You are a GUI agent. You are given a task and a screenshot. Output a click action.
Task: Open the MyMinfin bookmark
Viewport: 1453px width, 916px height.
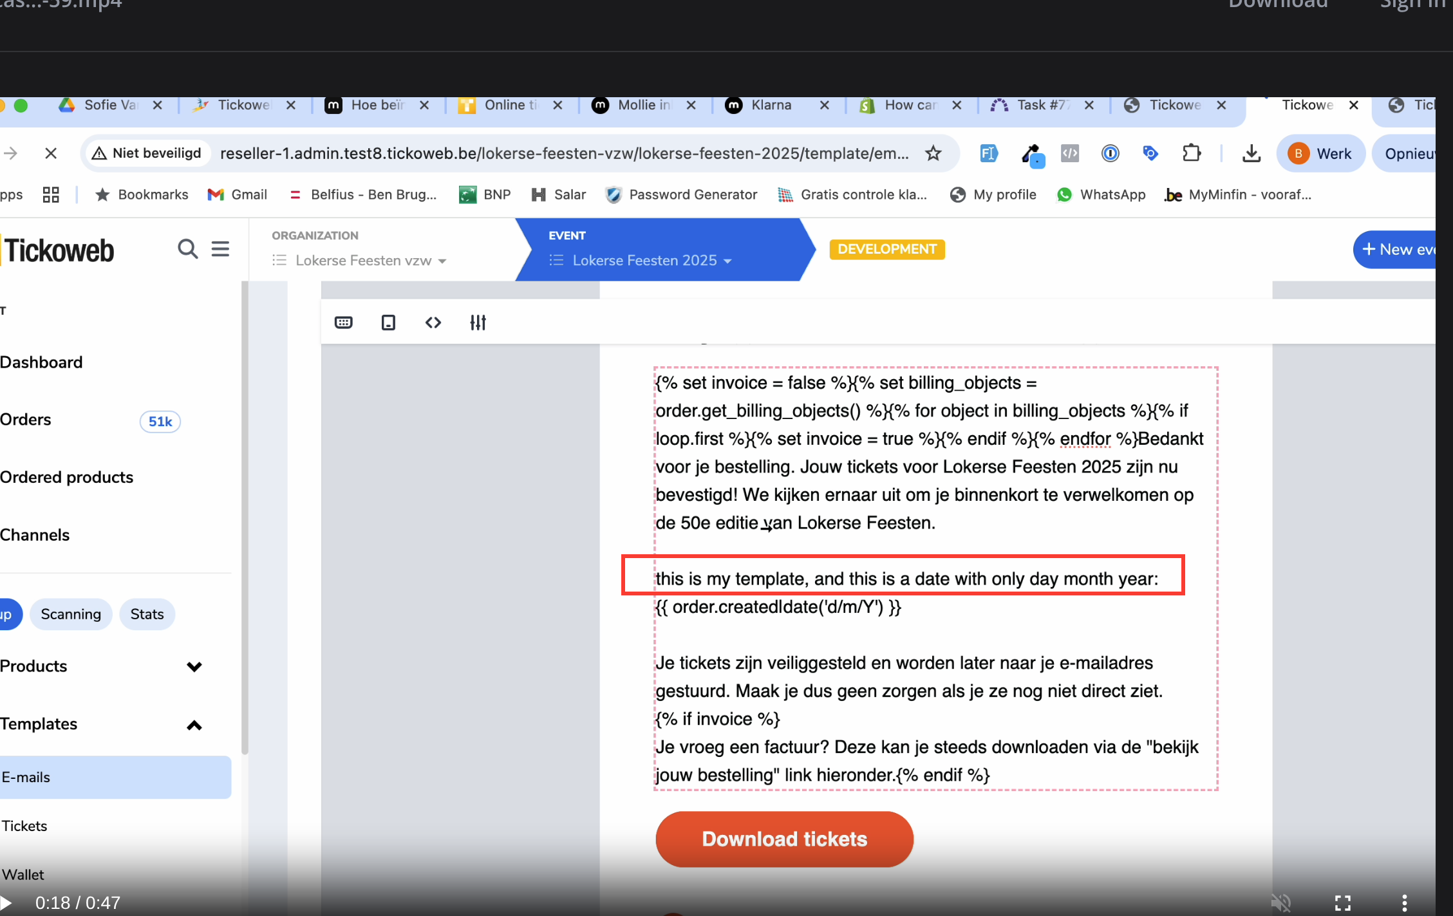click(1239, 194)
